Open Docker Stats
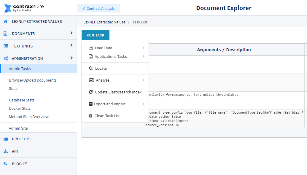Screen dimensions: 307x175 click(x=20, y=109)
